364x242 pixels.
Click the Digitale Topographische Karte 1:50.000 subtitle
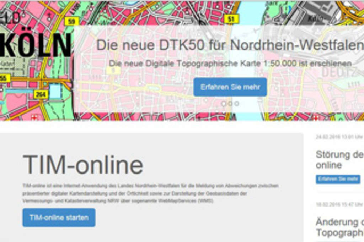click(230, 64)
